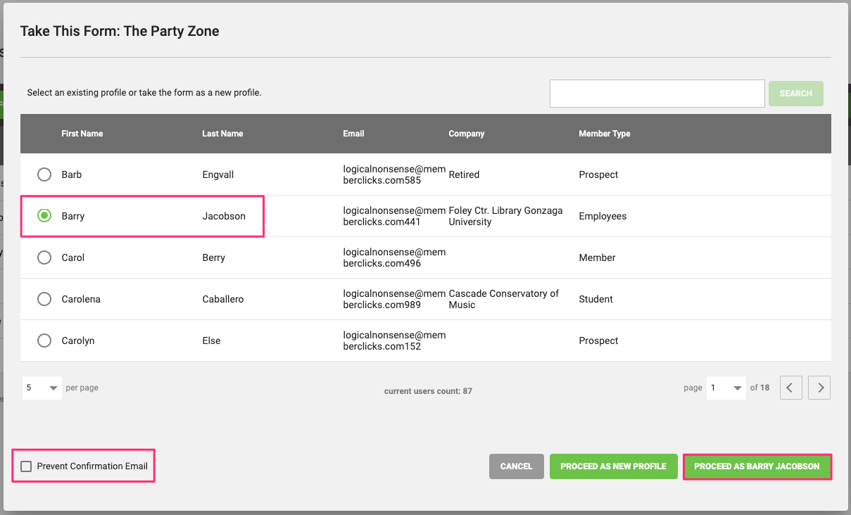Screen dimensions: 851x515
Task: Open the results-per-page dropdown
Action: point(42,387)
